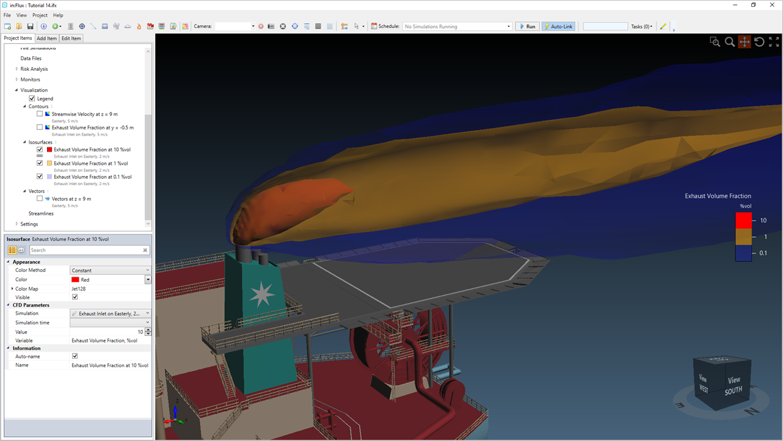783x441 pixels.
Task: Expand the Monitors tree node
Action: pyautogui.click(x=16, y=79)
